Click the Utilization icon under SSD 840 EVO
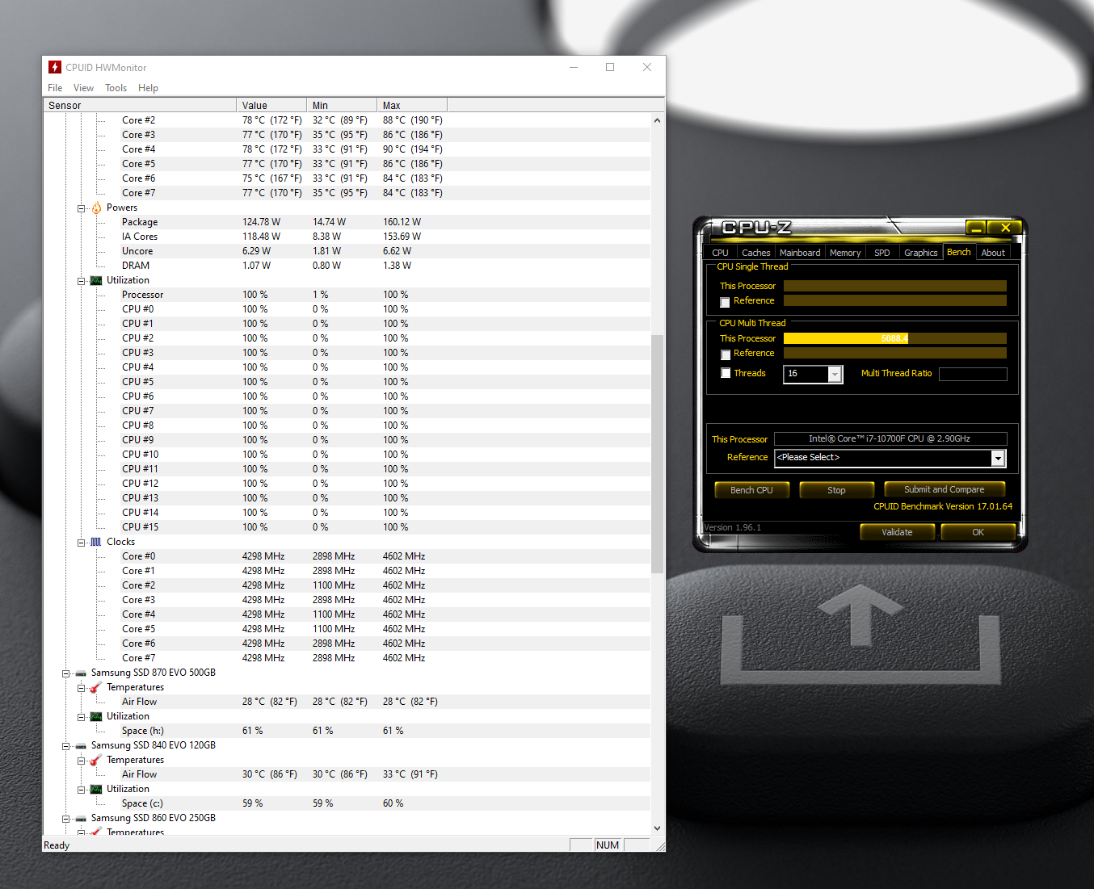This screenshot has height=889, width=1094. [x=96, y=789]
